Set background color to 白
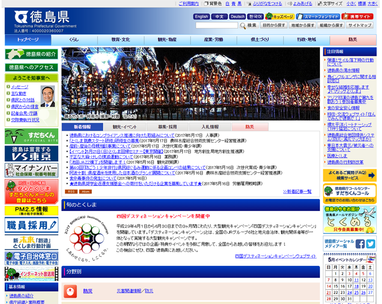 [227, 3]
